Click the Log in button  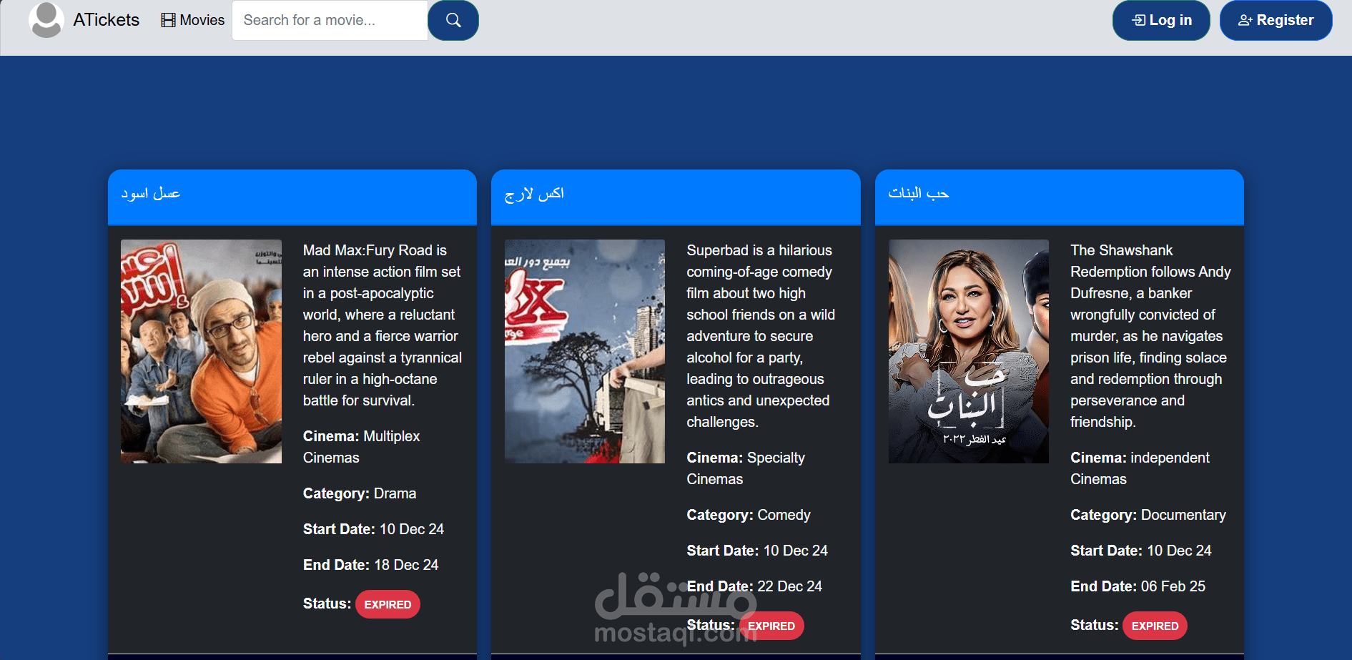(1161, 20)
